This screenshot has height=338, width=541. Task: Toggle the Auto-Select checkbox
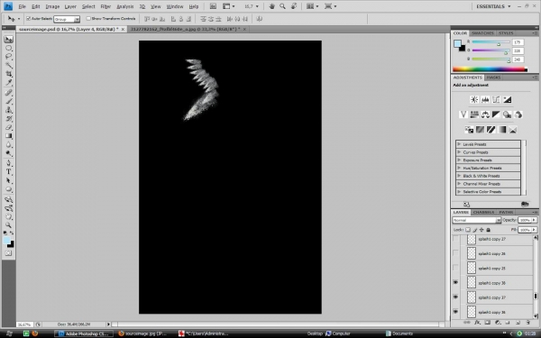[x=28, y=19]
